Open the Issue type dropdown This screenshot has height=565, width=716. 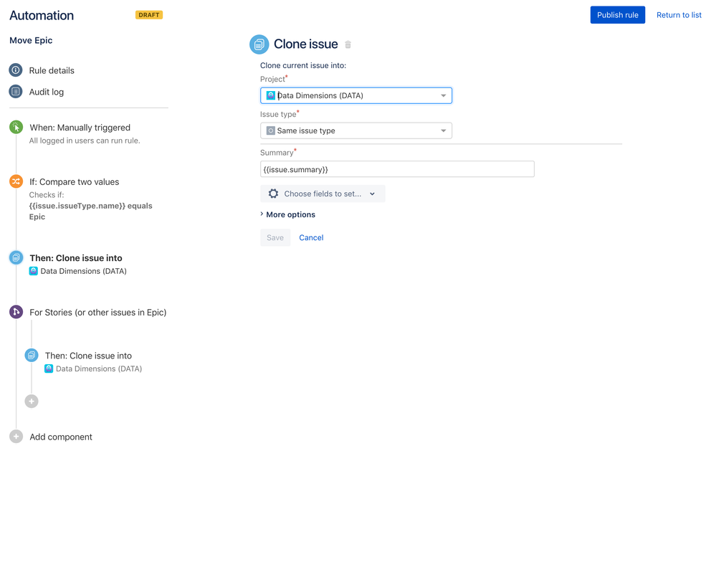[356, 130]
